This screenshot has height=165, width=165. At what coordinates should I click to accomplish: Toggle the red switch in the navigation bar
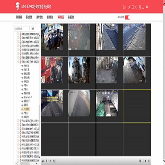point(128,17)
